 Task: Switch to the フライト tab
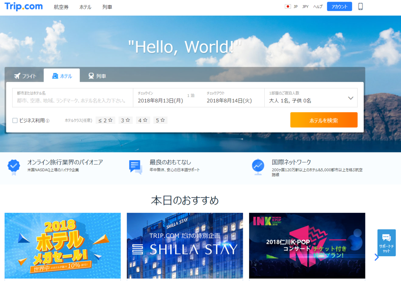pyautogui.click(x=25, y=76)
